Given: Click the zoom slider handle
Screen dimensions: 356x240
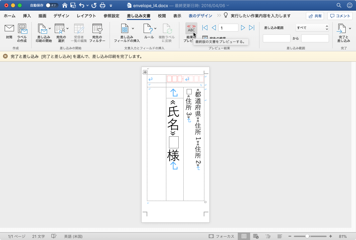Looking at the screenshot, I should point(307,236).
